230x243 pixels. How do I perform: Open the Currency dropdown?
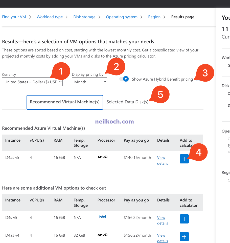click(x=32, y=82)
